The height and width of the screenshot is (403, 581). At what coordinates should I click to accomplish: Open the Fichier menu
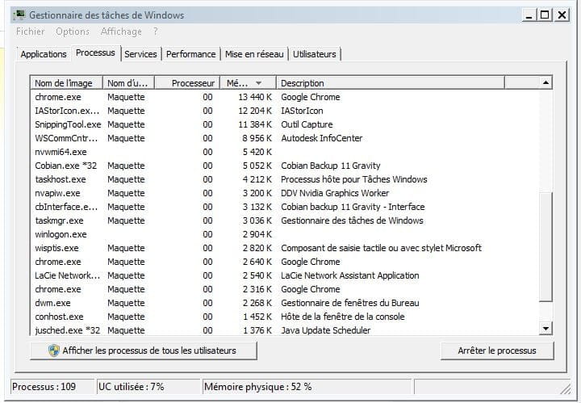[31, 31]
